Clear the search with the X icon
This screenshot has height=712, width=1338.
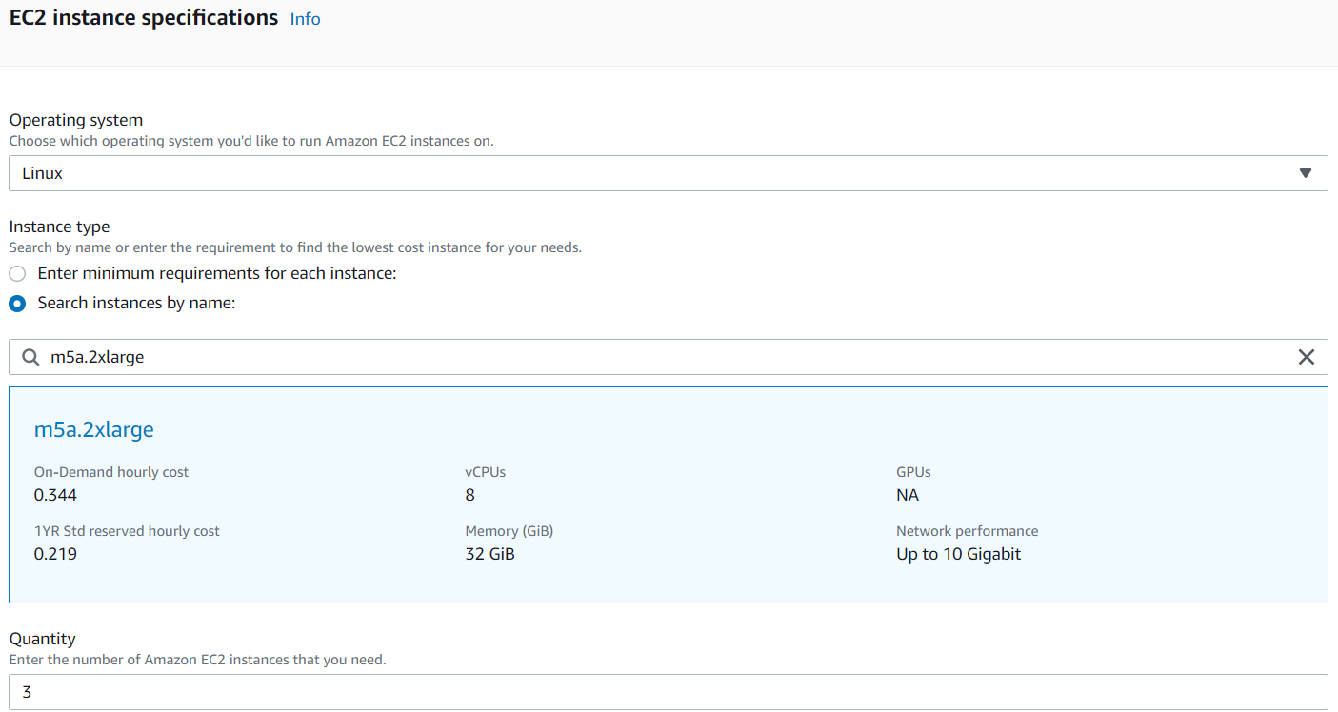pos(1306,356)
